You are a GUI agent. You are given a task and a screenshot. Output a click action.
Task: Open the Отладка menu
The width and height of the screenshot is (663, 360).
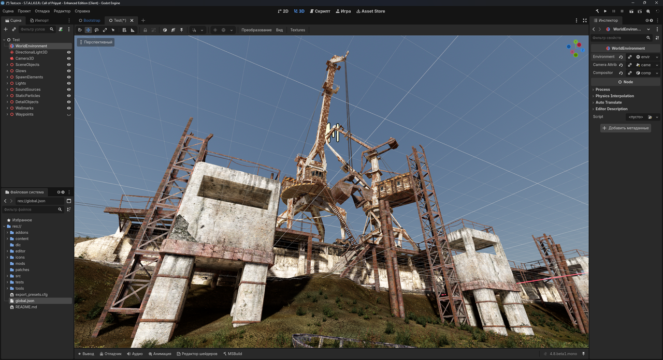(x=42, y=11)
